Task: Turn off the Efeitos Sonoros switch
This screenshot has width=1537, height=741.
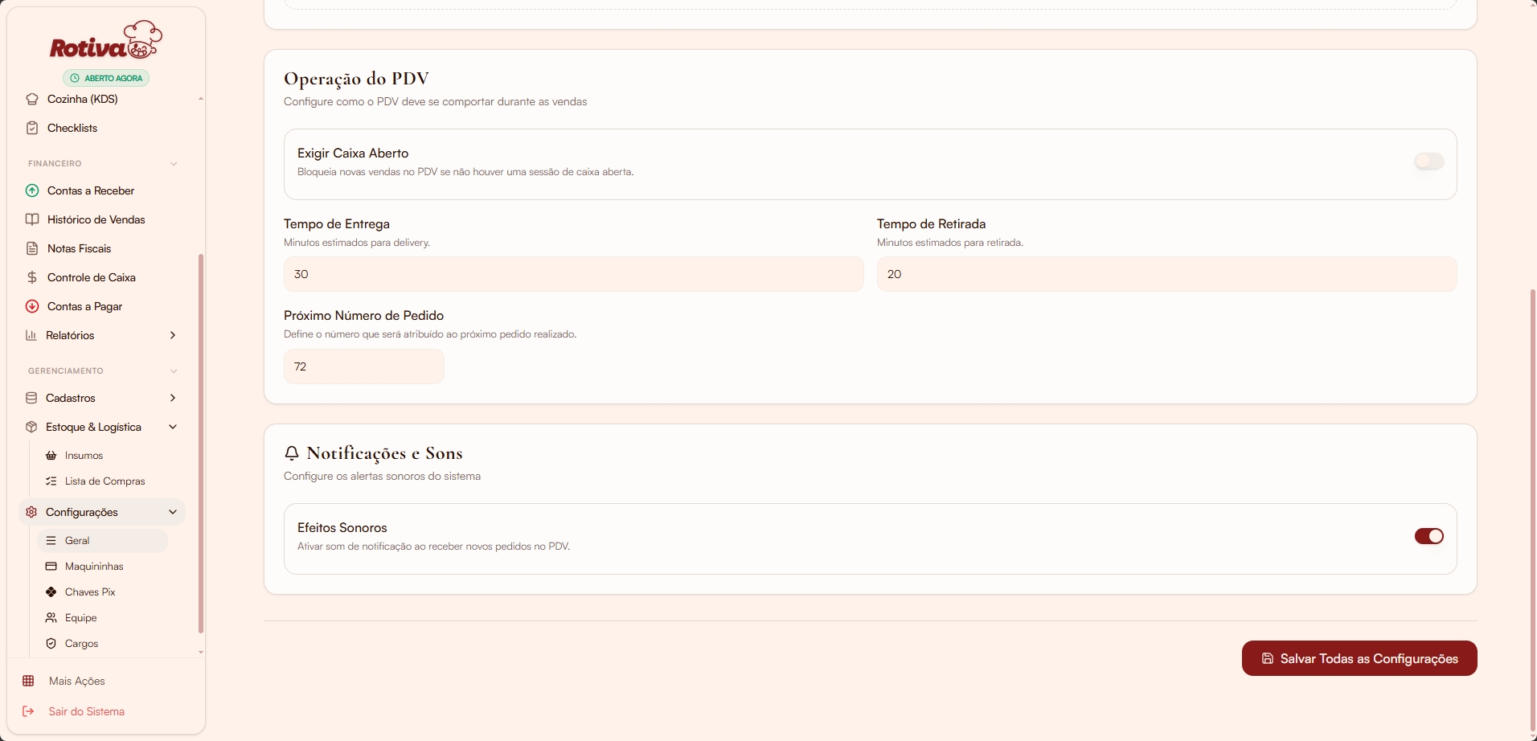Action: [1429, 536]
